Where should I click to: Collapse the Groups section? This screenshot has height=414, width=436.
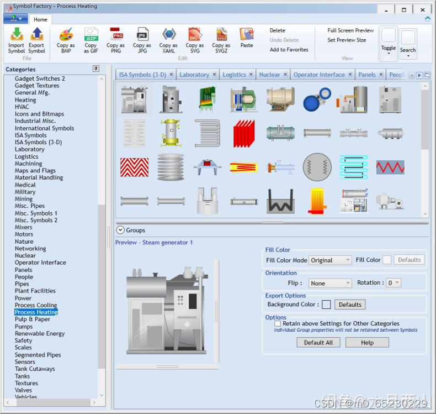coord(120,230)
